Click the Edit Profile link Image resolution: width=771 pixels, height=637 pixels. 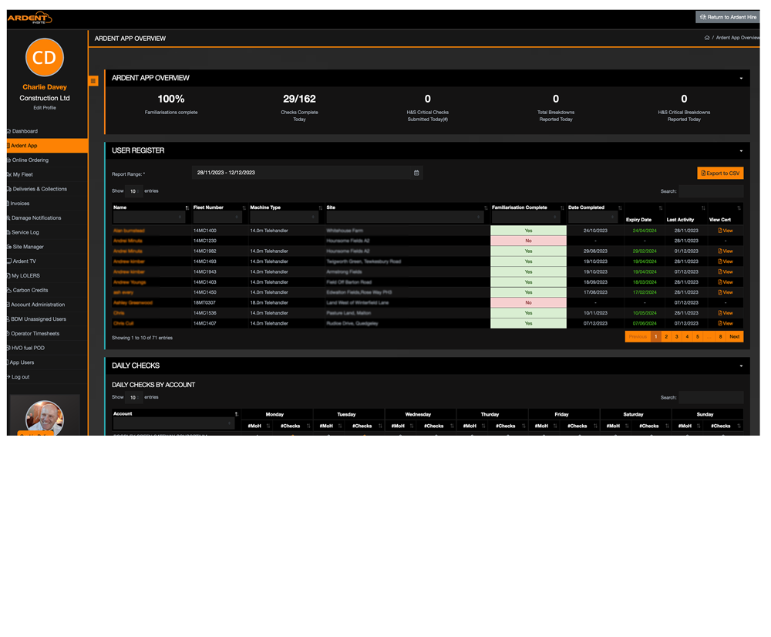coord(45,108)
